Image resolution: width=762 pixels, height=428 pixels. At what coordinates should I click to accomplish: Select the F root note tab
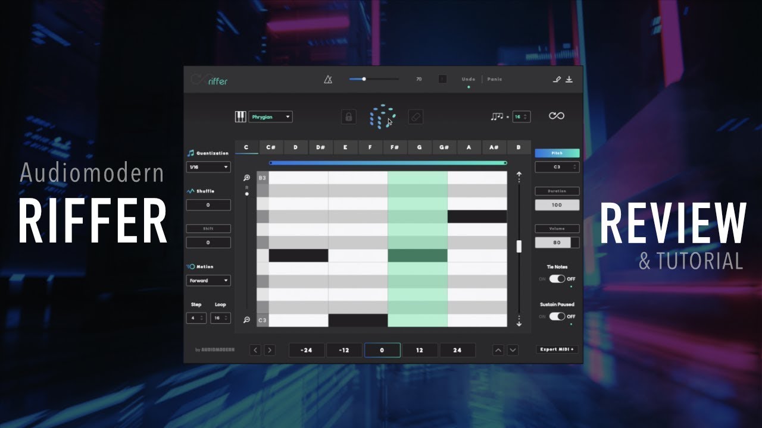pyautogui.click(x=370, y=147)
